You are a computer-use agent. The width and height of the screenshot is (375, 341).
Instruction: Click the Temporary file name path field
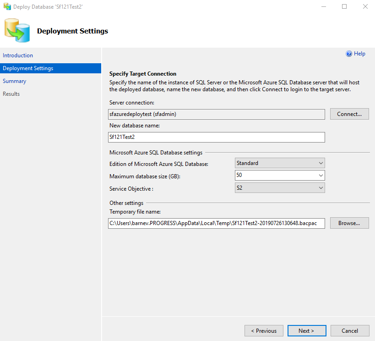click(x=216, y=223)
